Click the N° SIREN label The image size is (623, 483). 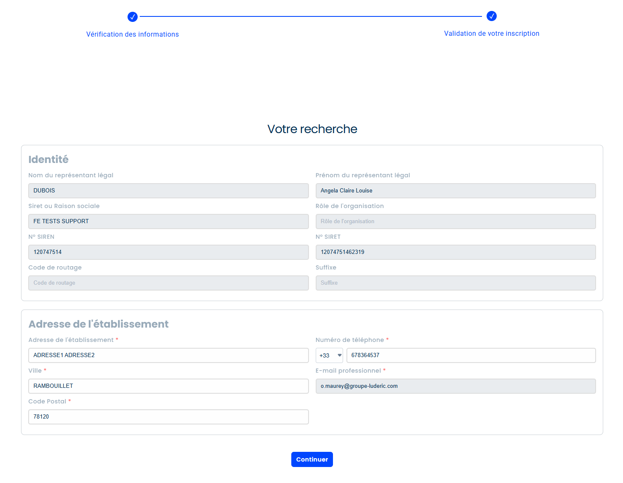point(41,237)
